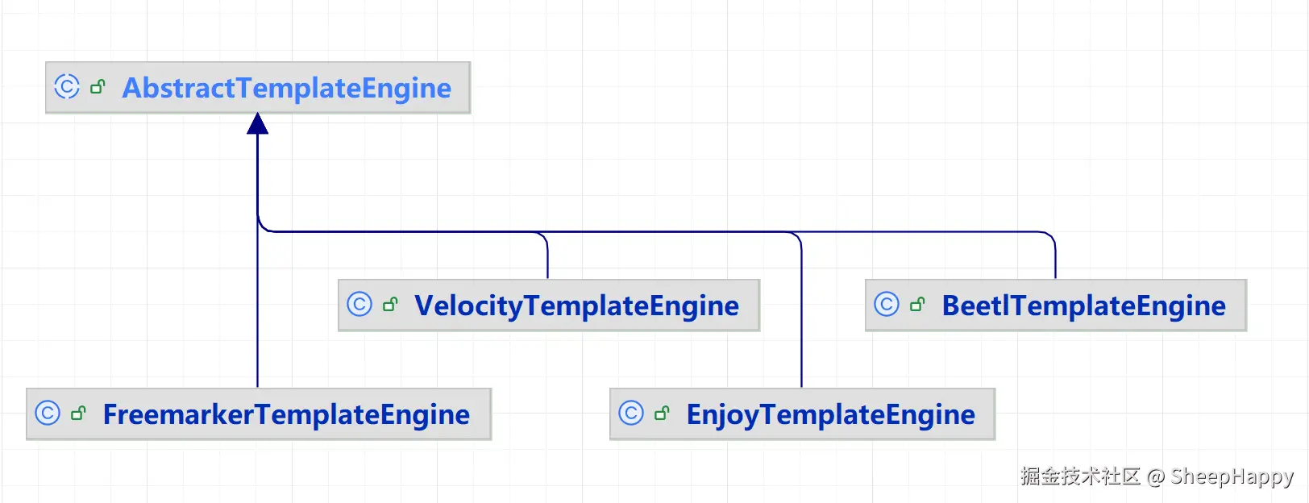
Task: Click the green public-access lock on FreemarkerTemplateEngine
Action: (79, 413)
